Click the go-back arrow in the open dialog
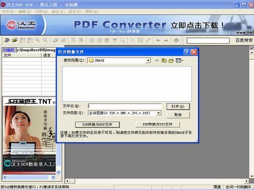This screenshot has width=254, height=190. pos(157,60)
